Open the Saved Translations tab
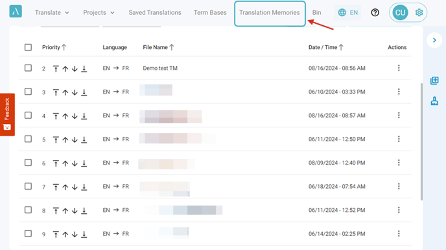The image size is (446, 250). pyautogui.click(x=155, y=12)
